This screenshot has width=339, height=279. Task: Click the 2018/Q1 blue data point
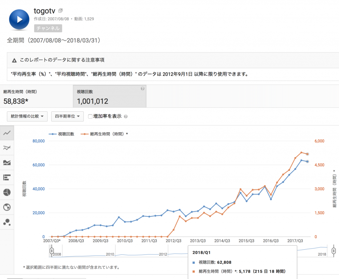[x=307, y=162]
